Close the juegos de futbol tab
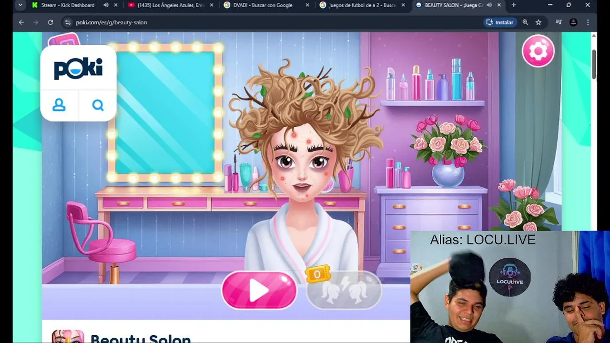 pyautogui.click(x=404, y=5)
